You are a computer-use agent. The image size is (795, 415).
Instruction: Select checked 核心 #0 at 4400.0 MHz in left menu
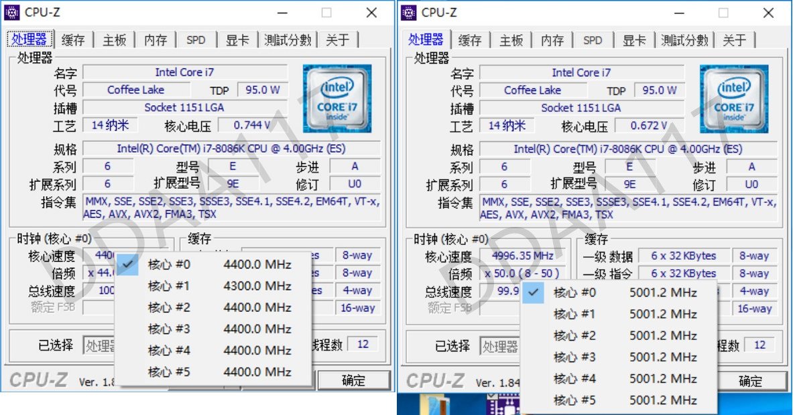[x=213, y=264]
